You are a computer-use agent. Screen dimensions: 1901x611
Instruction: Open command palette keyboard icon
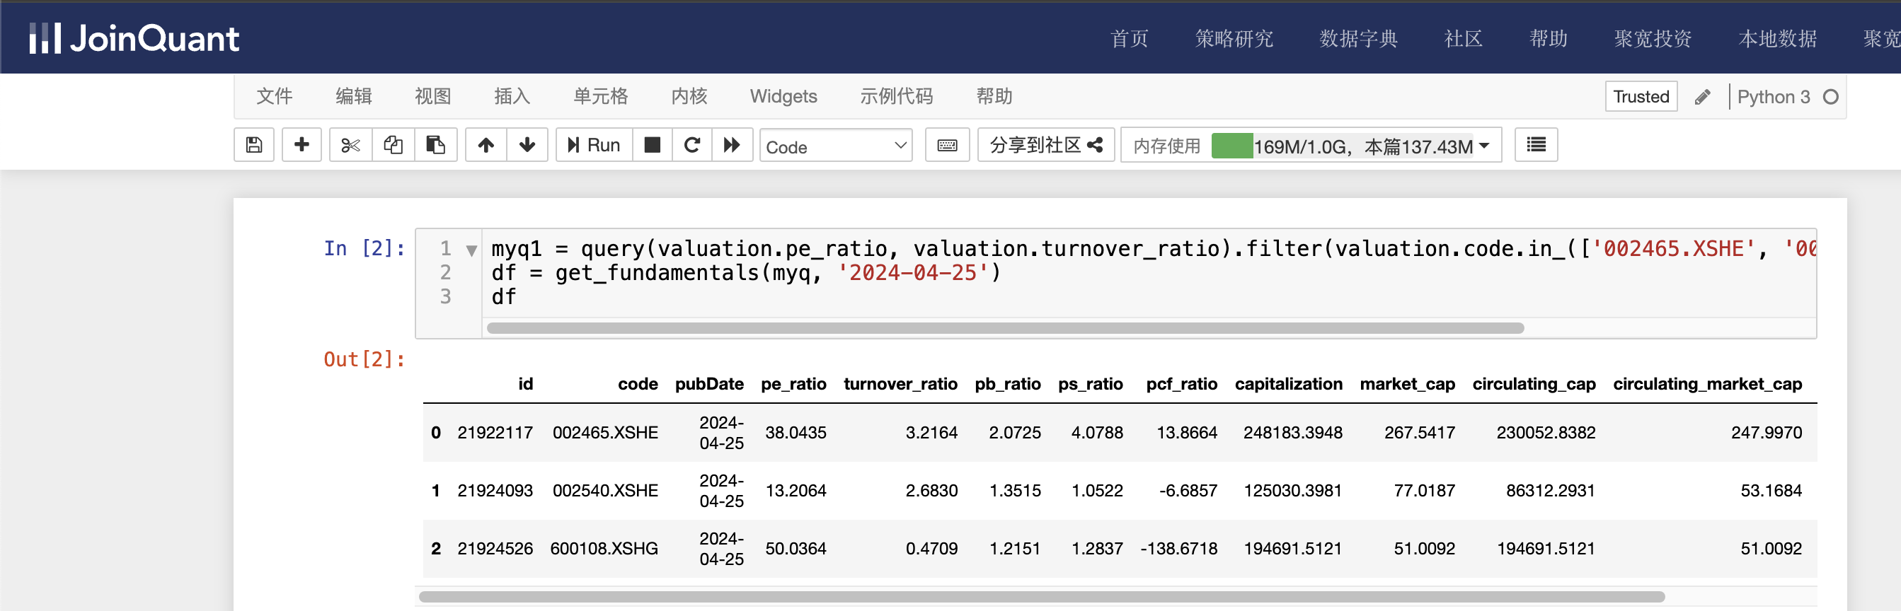(x=948, y=145)
